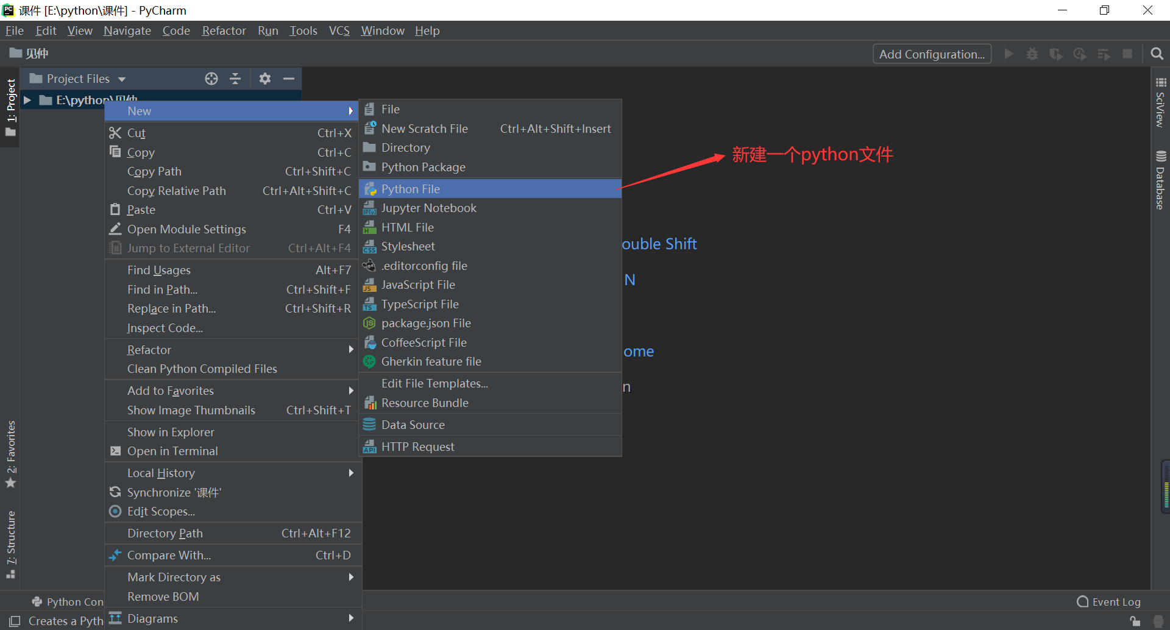Click the Run (play) toolbar icon
1170x630 pixels.
pyautogui.click(x=1009, y=54)
